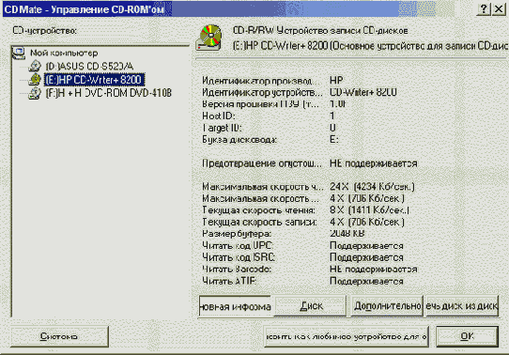
Task: Click the 8X (1411 Кб/сек.) current read speed value
Action: click(x=369, y=210)
